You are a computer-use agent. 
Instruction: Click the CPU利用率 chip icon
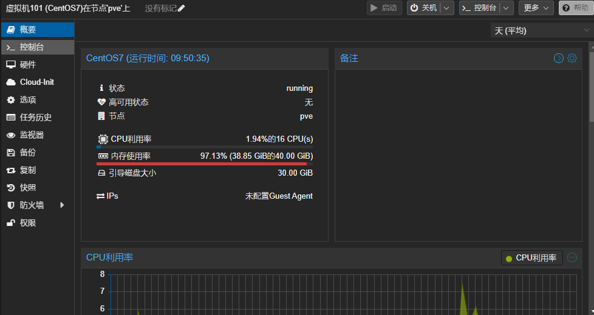[x=103, y=139]
